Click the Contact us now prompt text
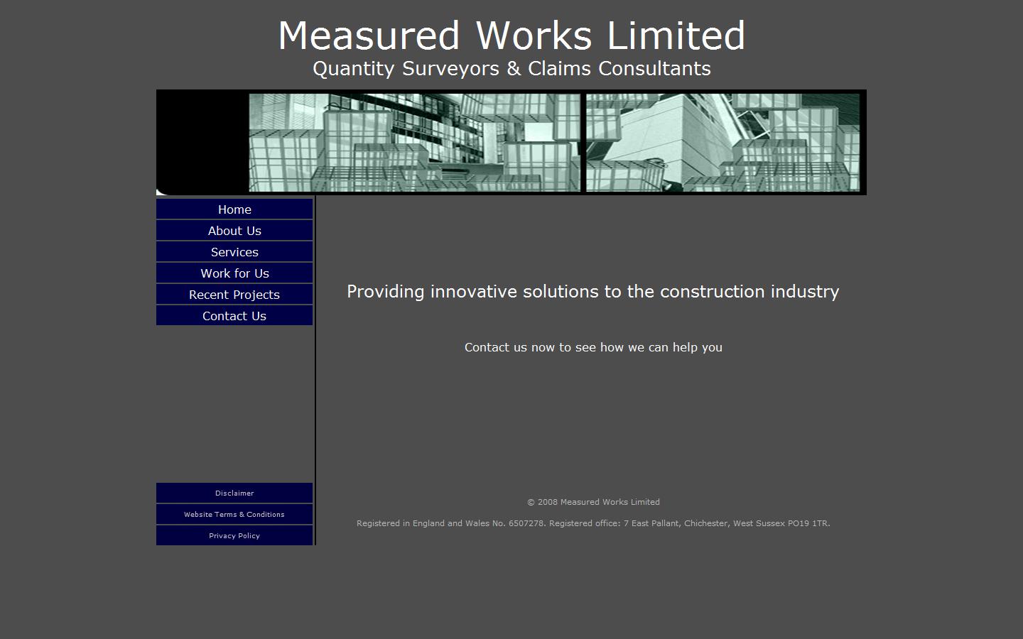 point(592,347)
